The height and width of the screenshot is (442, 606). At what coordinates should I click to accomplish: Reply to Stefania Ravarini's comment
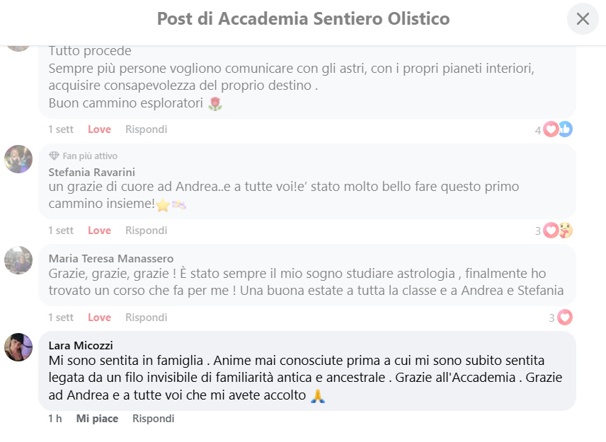pyautogui.click(x=146, y=231)
